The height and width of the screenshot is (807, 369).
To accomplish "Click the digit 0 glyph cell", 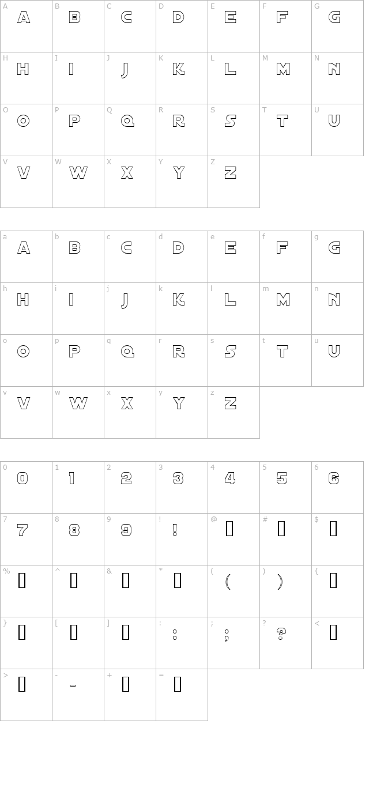I will tap(26, 487).
